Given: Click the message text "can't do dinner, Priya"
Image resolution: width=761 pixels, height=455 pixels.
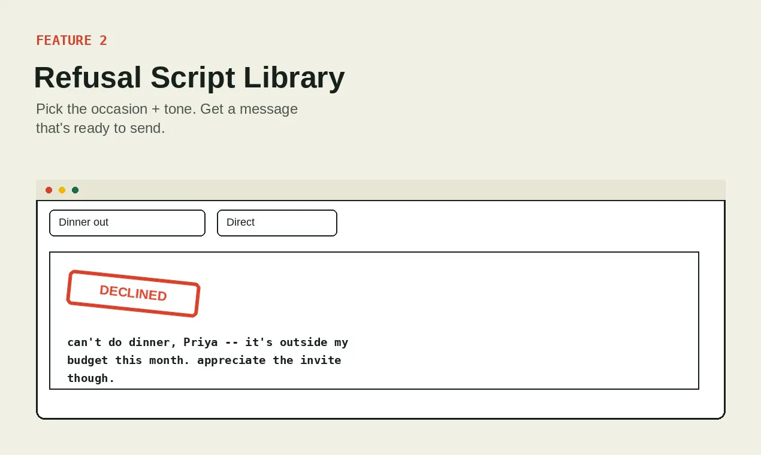Looking at the screenshot, I should (142, 342).
